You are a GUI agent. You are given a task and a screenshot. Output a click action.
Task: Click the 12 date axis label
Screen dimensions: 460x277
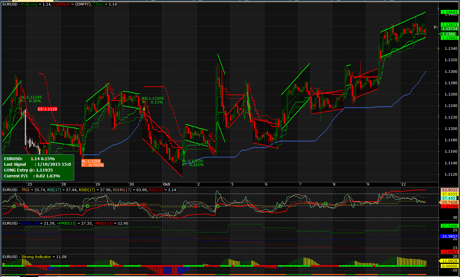403,184
